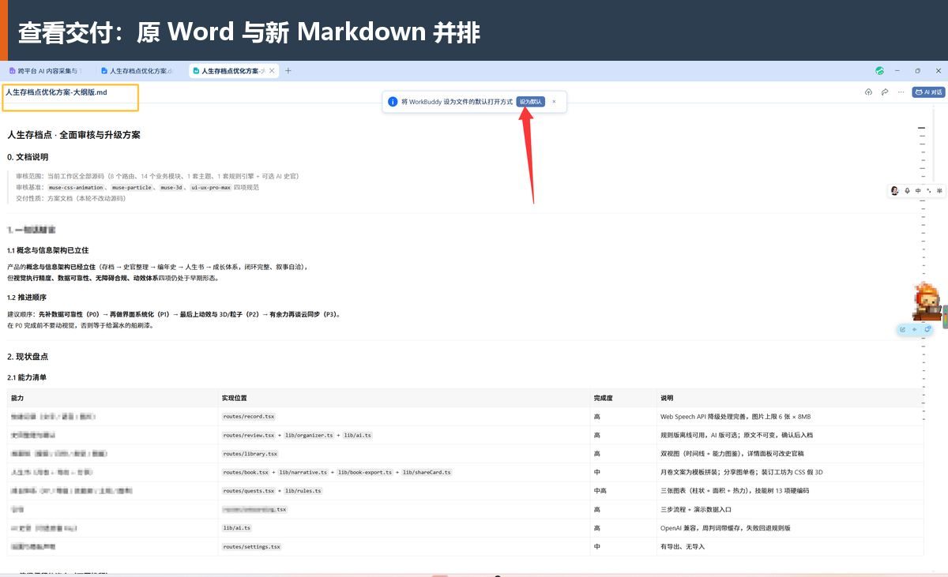
Task: Close the active 人生存档点优化方案 tab
Action: point(273,71)
